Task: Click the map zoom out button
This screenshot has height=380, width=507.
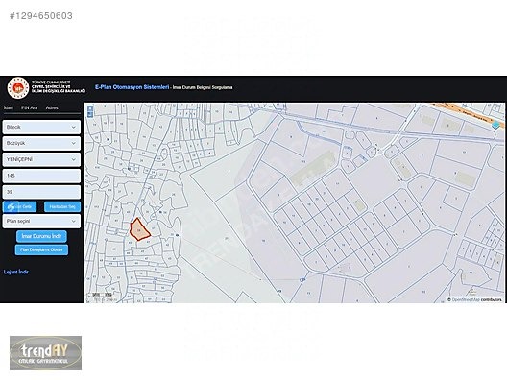Action: pyautogui.click(x=90, y=114)
